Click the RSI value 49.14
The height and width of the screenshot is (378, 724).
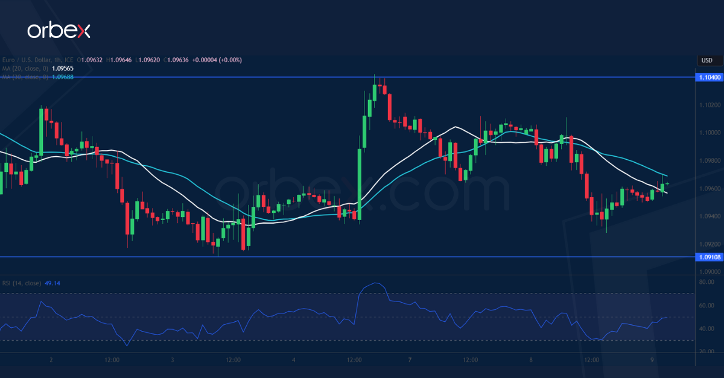point(52,283)
